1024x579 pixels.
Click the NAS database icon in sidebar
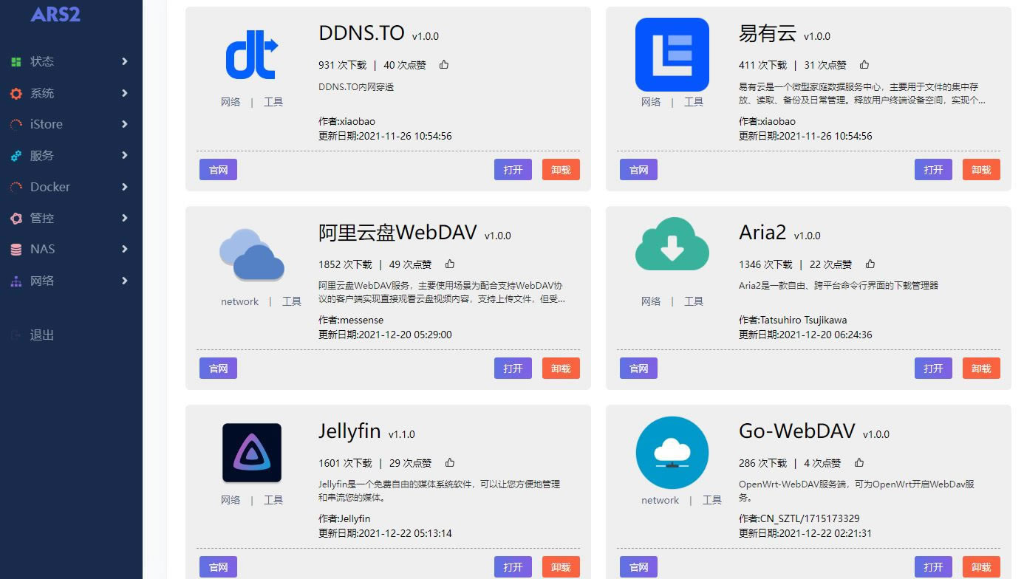16,250
